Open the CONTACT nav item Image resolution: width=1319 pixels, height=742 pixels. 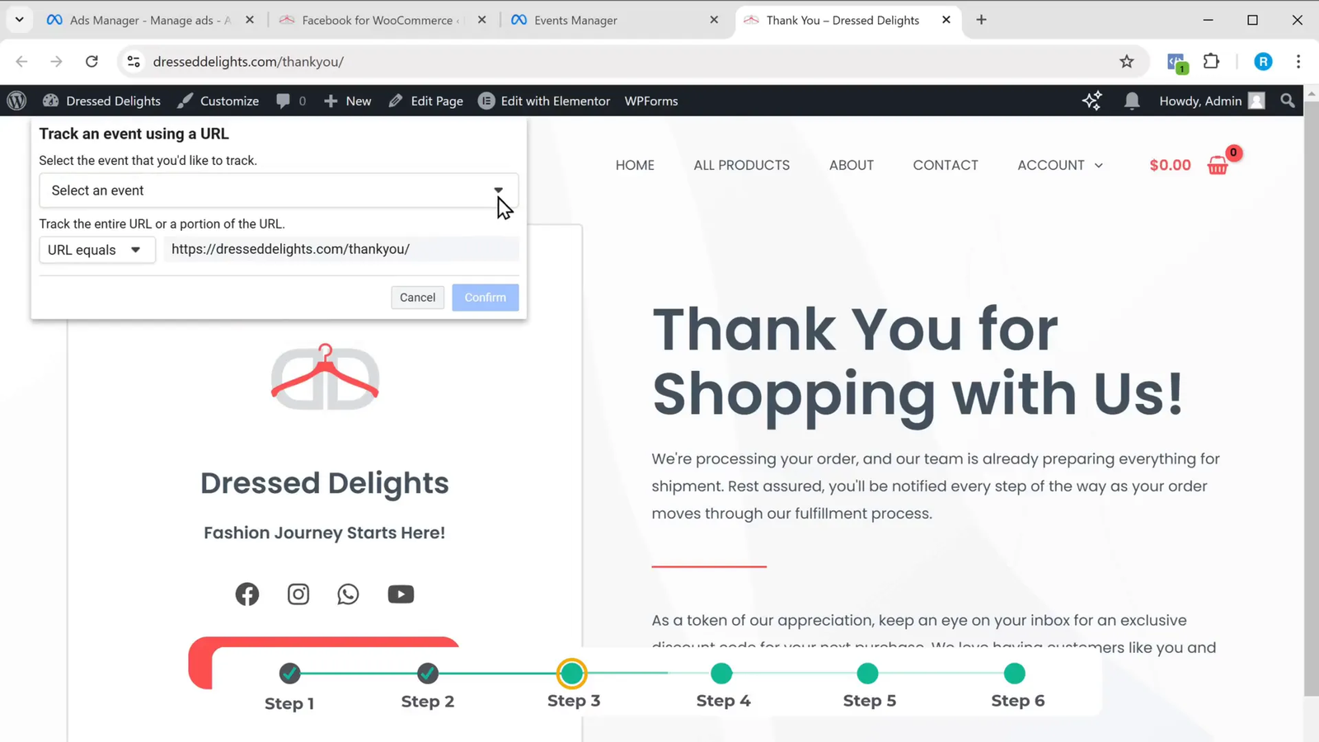(x=945, y=165)
